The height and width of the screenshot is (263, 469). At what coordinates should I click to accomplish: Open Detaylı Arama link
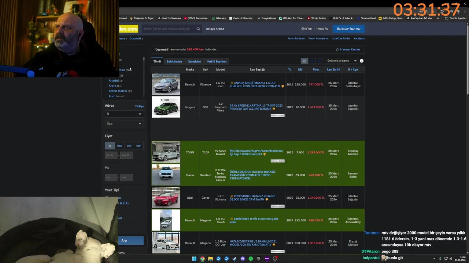coord(215,29)
